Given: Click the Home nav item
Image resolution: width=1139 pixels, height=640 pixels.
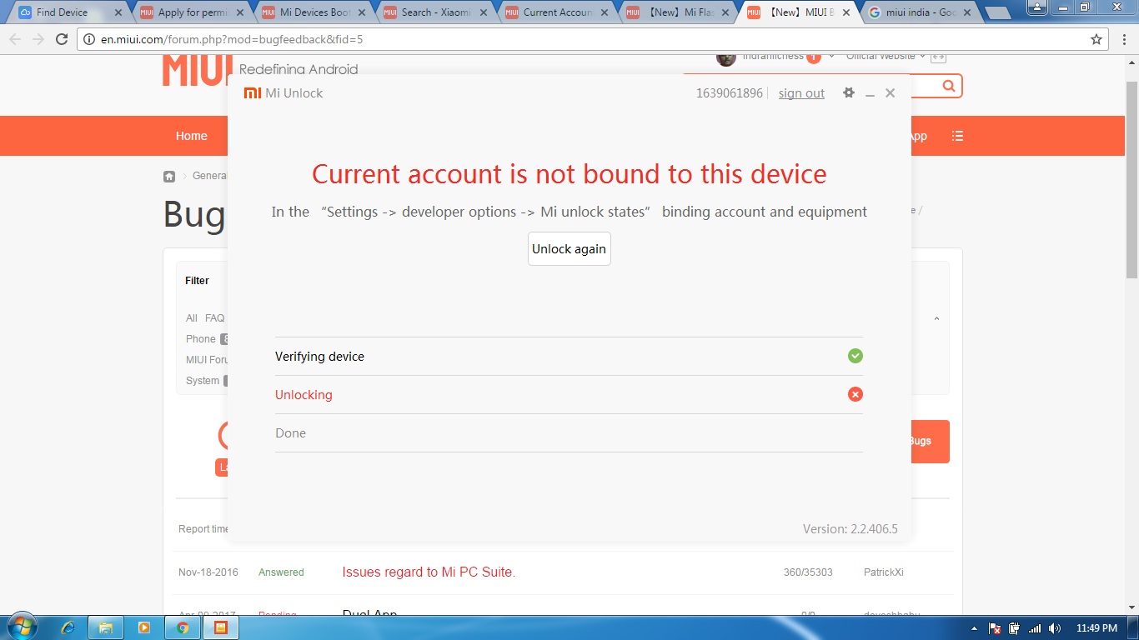Looking at the screenshot, I should [191, 136].
